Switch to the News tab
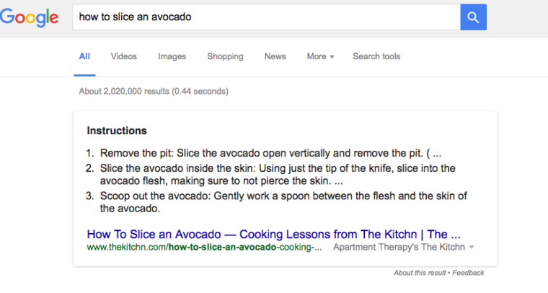This screenshot has height=293, width=548. click(x=275, y=56)
